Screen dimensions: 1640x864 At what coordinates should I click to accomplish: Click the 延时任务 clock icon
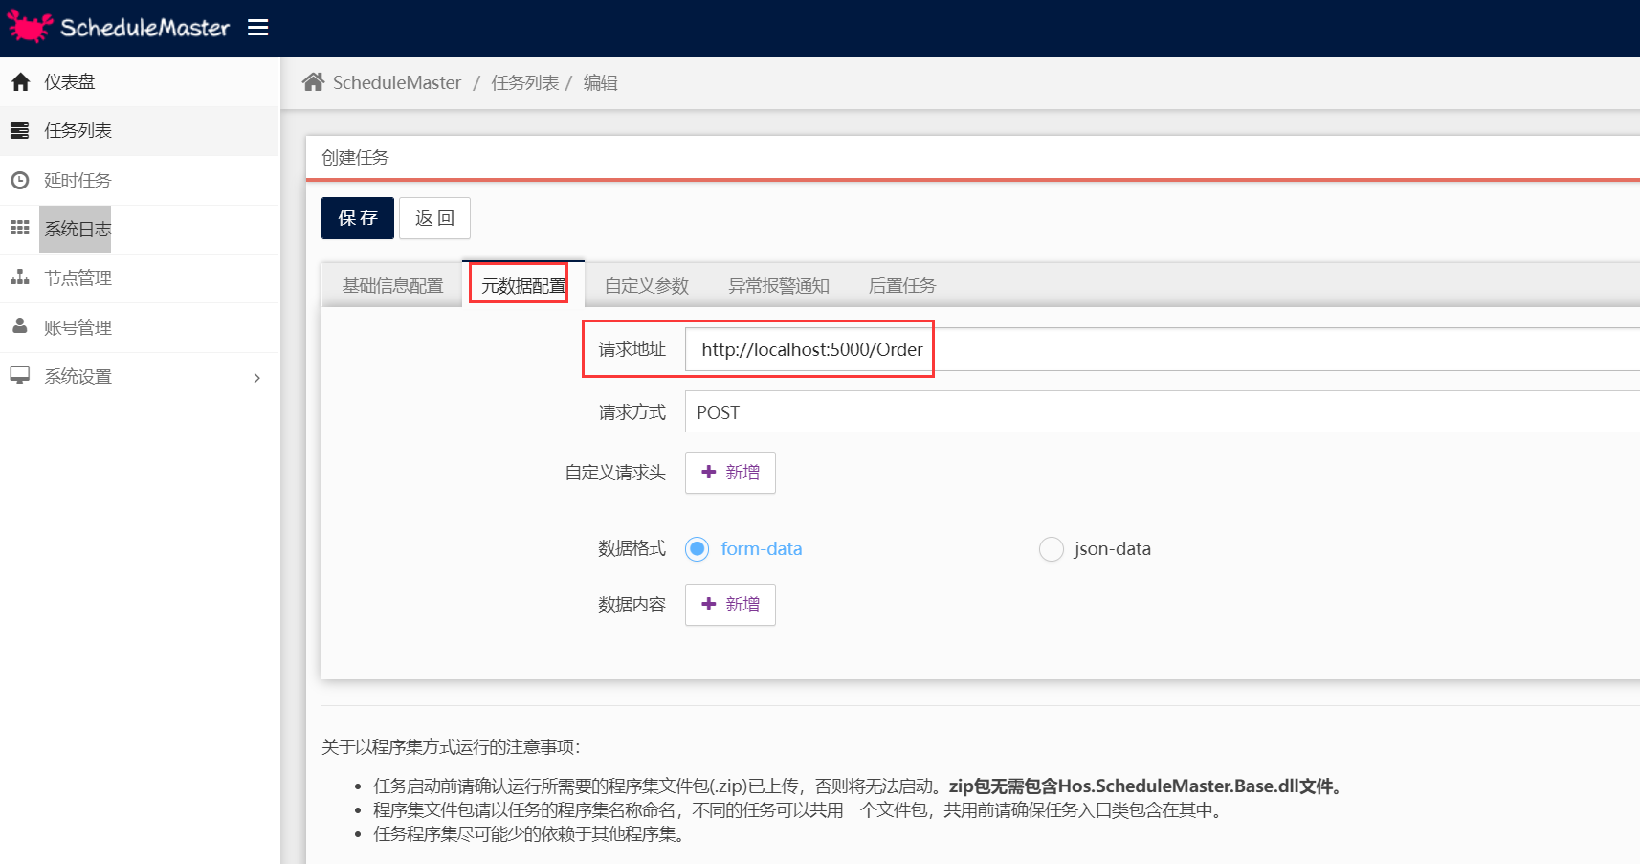[20, 180]
